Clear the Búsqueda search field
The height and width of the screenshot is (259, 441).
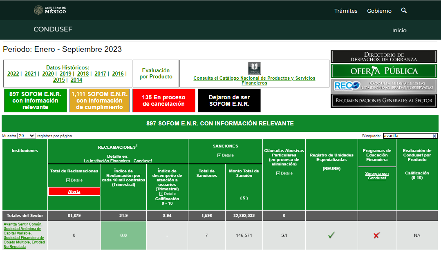click(434, 136)
